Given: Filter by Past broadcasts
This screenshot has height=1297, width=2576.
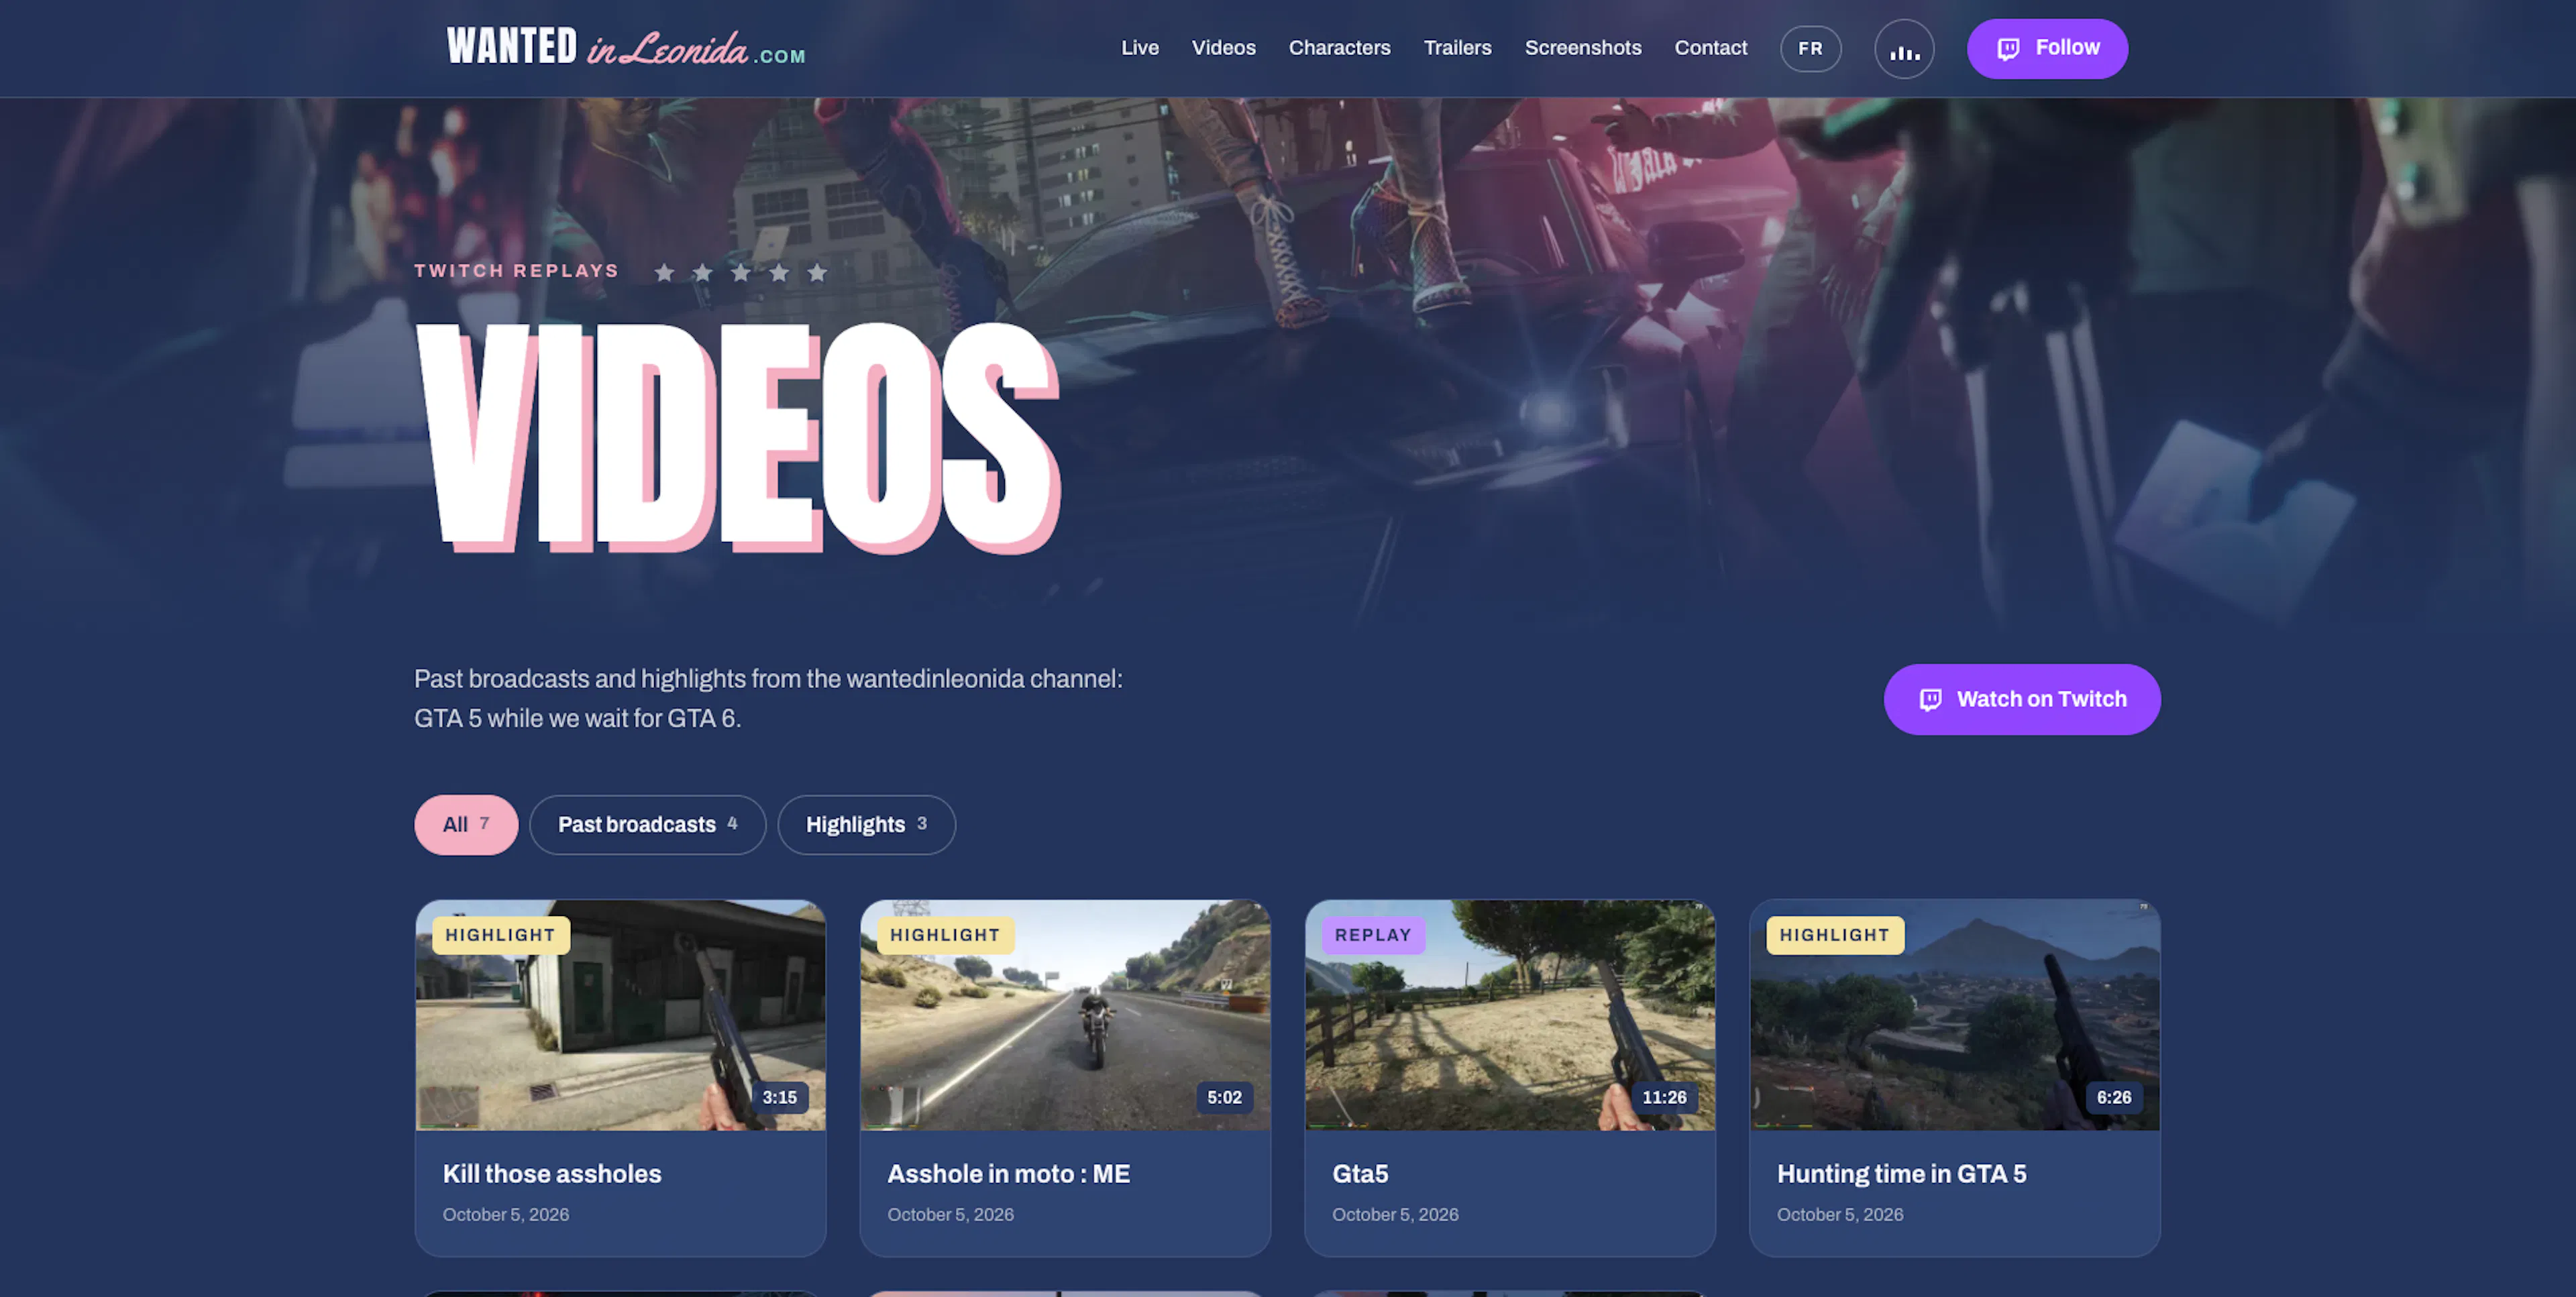Looking at the screenshot, I should [648, 825].
